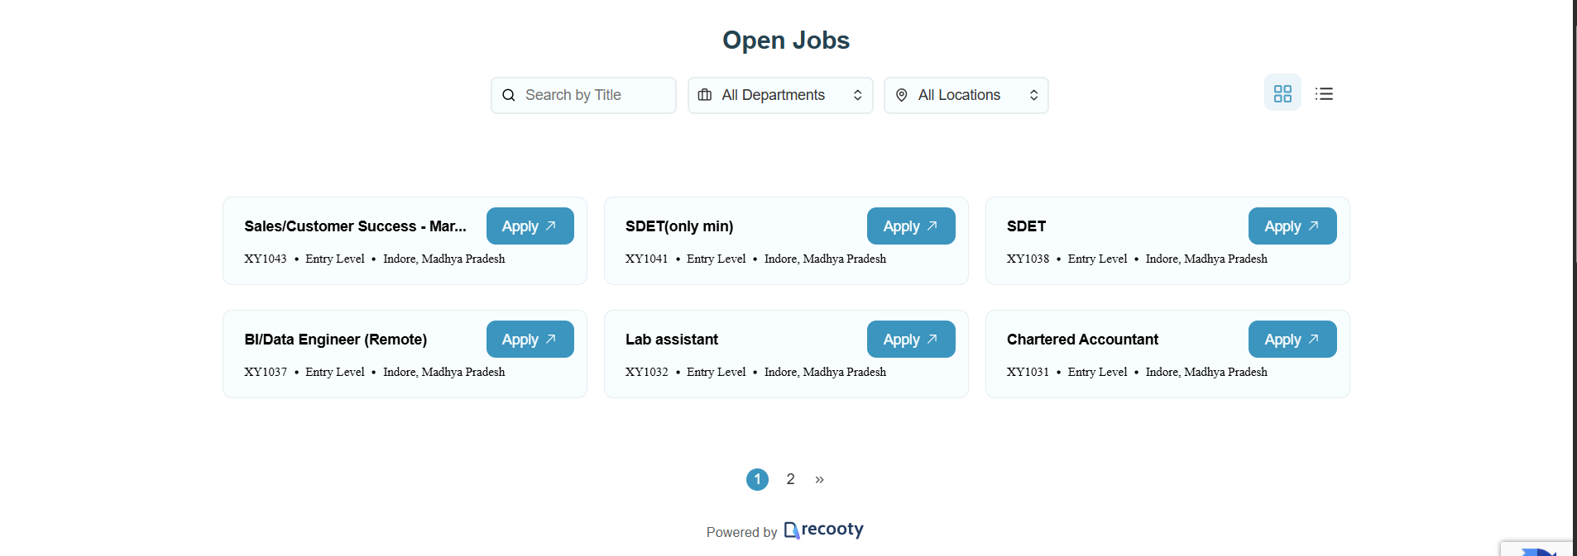The image size is (1577, 556).
Task: Open the All Locations dropdown
Action: 966,95
